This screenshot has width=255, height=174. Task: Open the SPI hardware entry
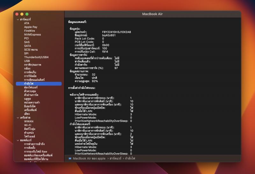[x=26, y=53]
